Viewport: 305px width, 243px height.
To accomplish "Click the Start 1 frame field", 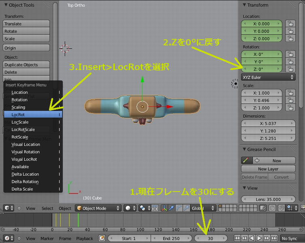I will coord(129,238).
